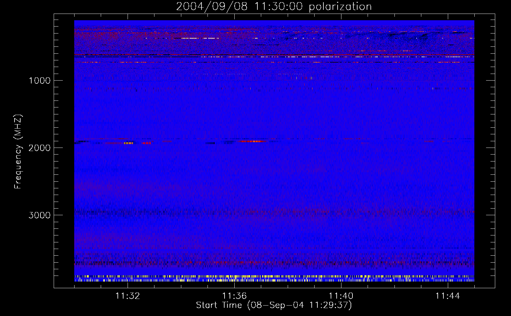Click the red burst near 2000 MHz at 11:36
This screenshot has height=316, width=511.
coord(253,141)
